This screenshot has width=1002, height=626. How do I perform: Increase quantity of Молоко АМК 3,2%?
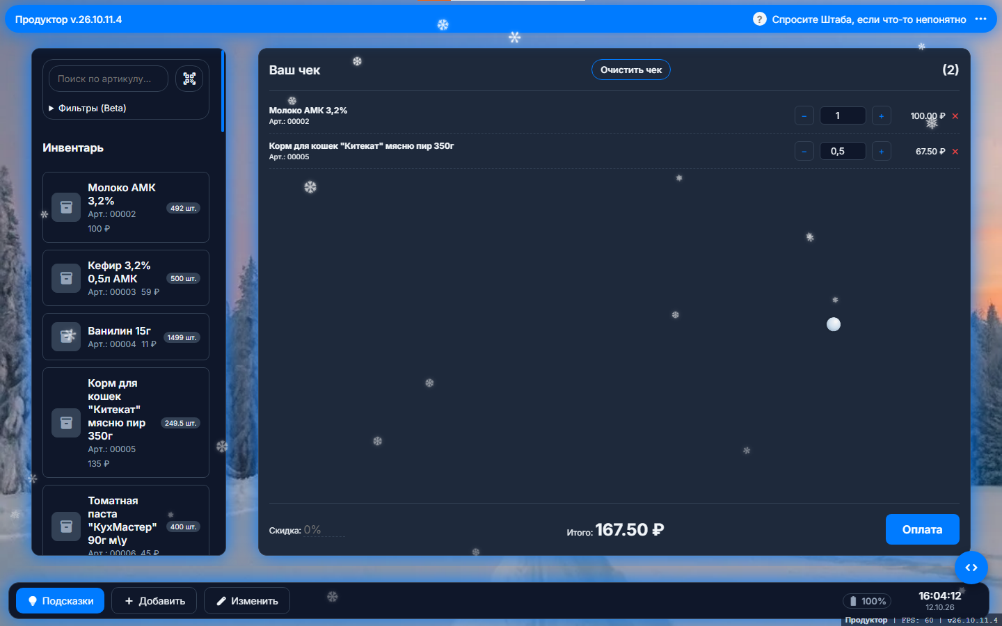[x=882, y=116]
